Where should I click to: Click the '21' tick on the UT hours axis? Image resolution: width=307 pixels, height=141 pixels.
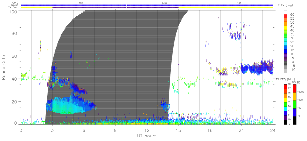coord(241,130)
